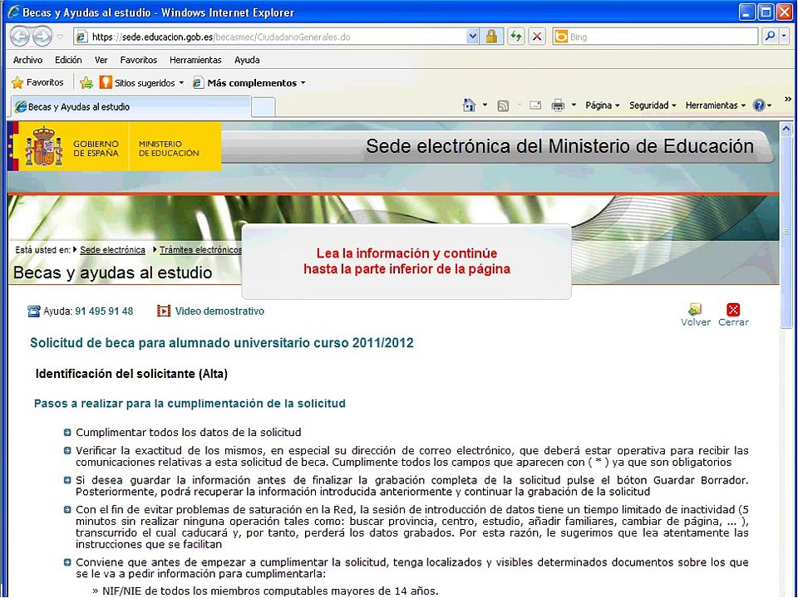Click the help number 91 495 91 48
The width and height of the screenshot is (798, 598).
coord(104,311)
